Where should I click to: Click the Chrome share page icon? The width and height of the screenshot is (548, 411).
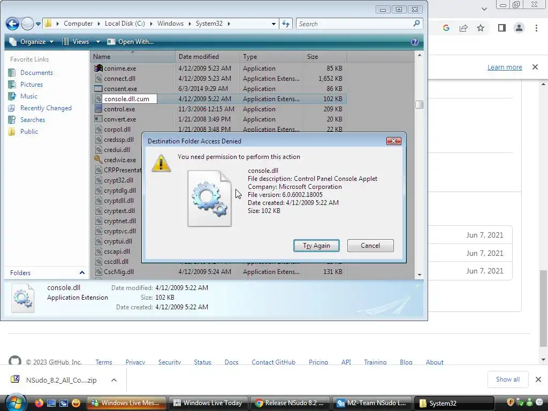coord(463,28)
